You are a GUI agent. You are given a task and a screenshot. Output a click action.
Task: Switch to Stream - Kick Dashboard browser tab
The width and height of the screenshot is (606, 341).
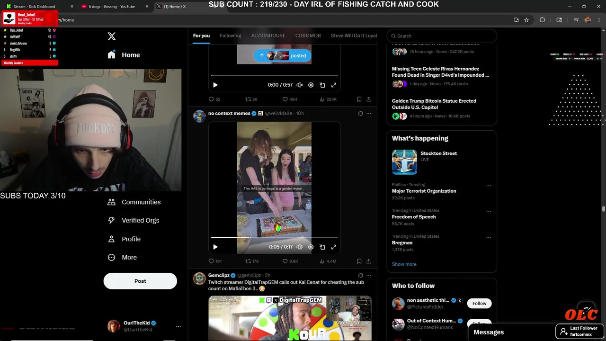point(39,7)
